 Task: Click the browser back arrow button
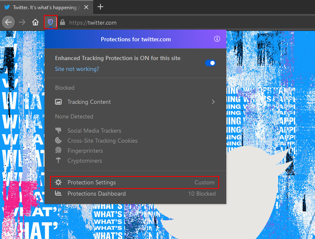click(8, 22)
